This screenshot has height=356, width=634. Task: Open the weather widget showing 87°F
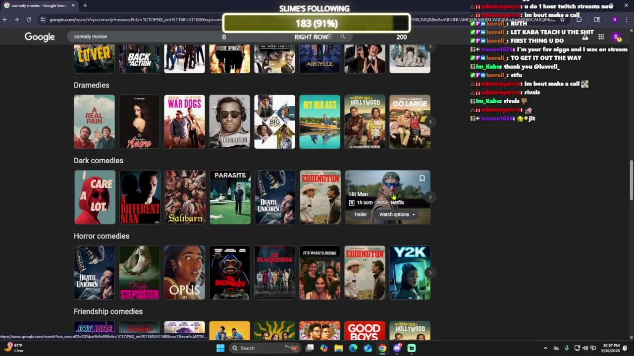[x=13, y=348]
